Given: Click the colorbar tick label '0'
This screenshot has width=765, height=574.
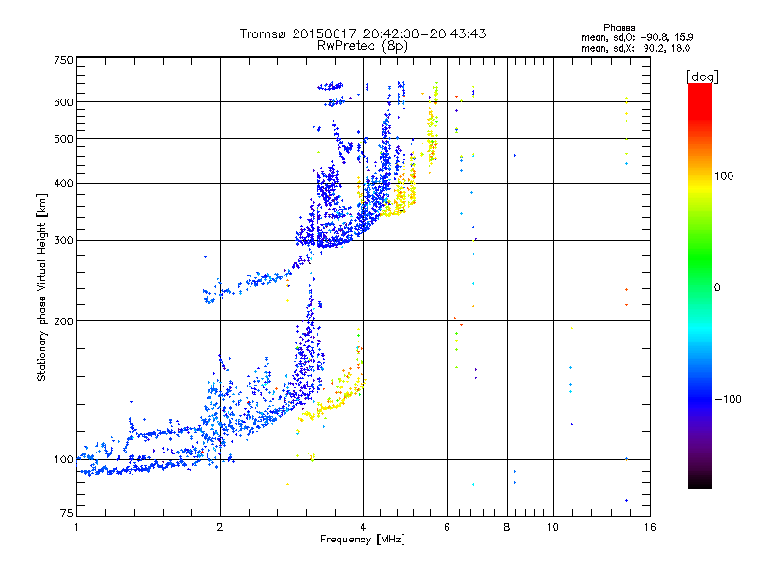Looking at the screenshot, I should coord(717,287).
